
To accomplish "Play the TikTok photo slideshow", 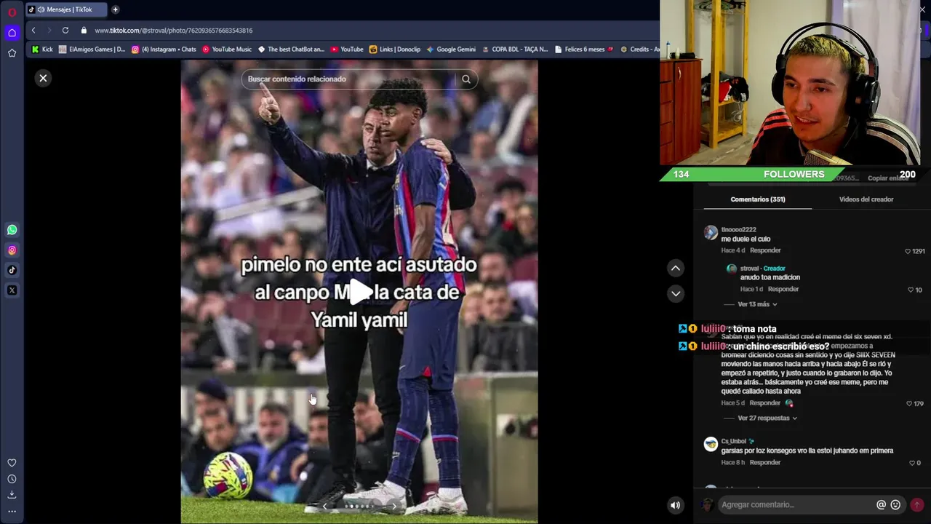I will (359, 292).
